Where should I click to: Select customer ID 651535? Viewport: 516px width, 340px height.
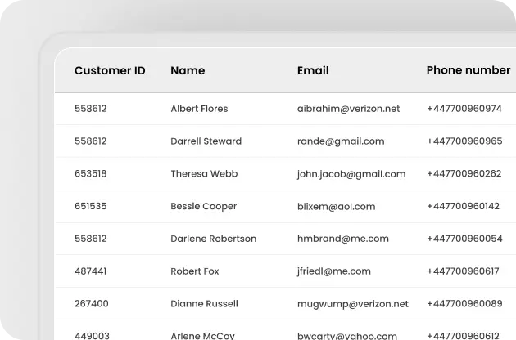[x=90, y=206]
